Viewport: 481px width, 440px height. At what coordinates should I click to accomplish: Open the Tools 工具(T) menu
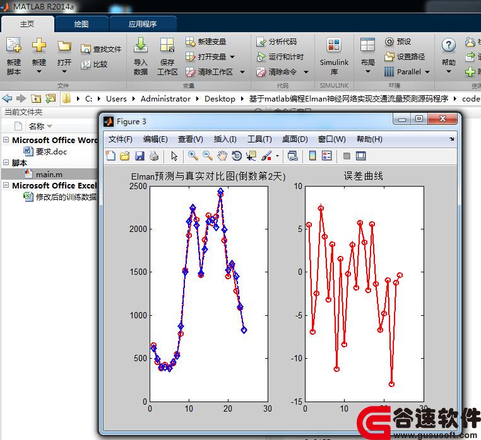[259, 139]
